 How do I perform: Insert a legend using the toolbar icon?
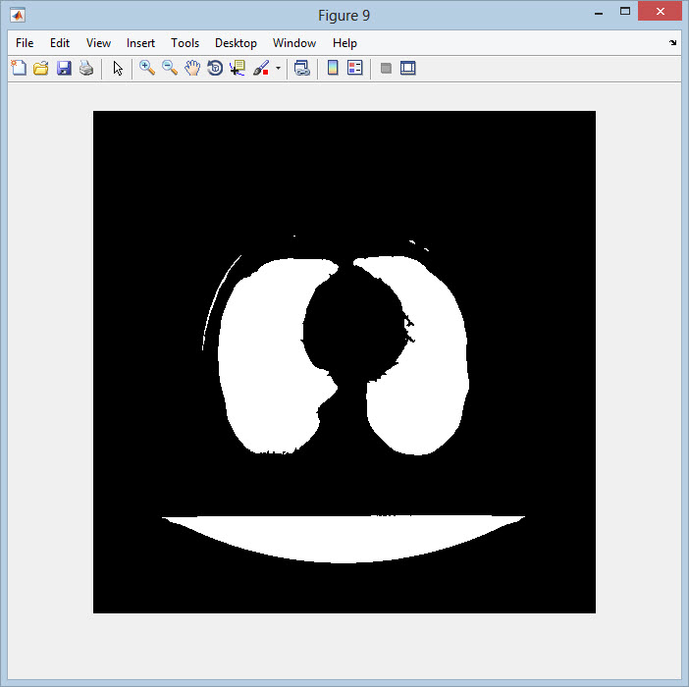click(354, 68)
